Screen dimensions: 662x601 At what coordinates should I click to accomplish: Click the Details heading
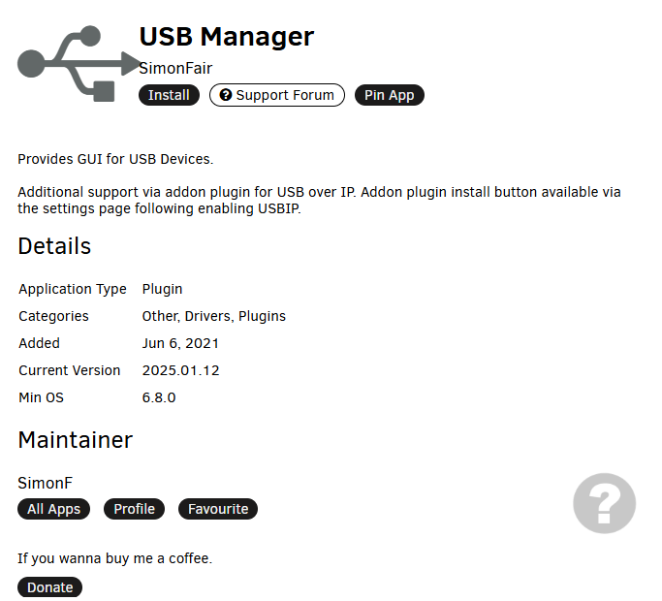click(54, 246)
